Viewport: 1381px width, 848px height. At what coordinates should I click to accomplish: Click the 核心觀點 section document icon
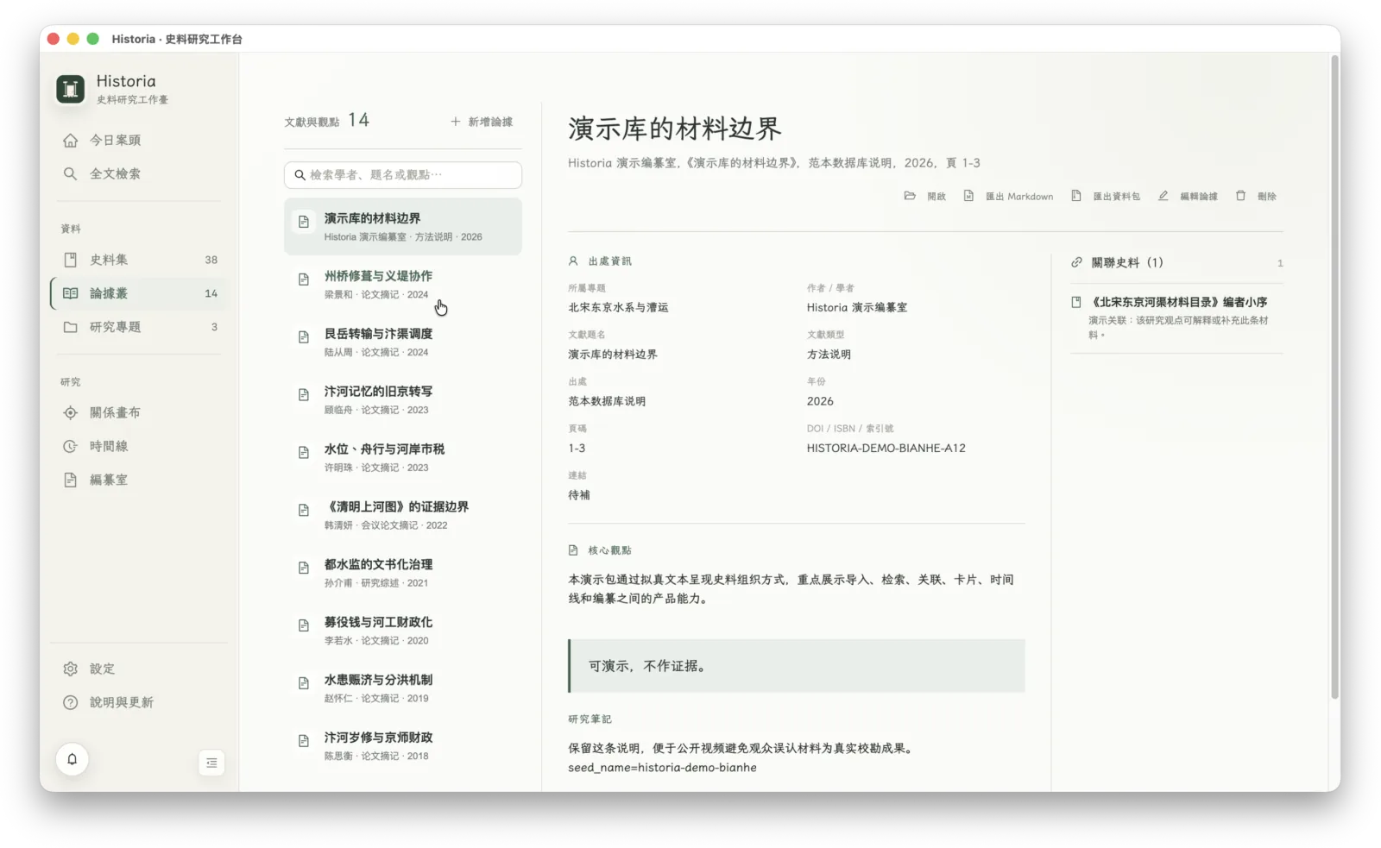point(573,550)
